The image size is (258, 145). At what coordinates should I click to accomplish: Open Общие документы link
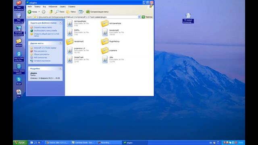point(42,54)
